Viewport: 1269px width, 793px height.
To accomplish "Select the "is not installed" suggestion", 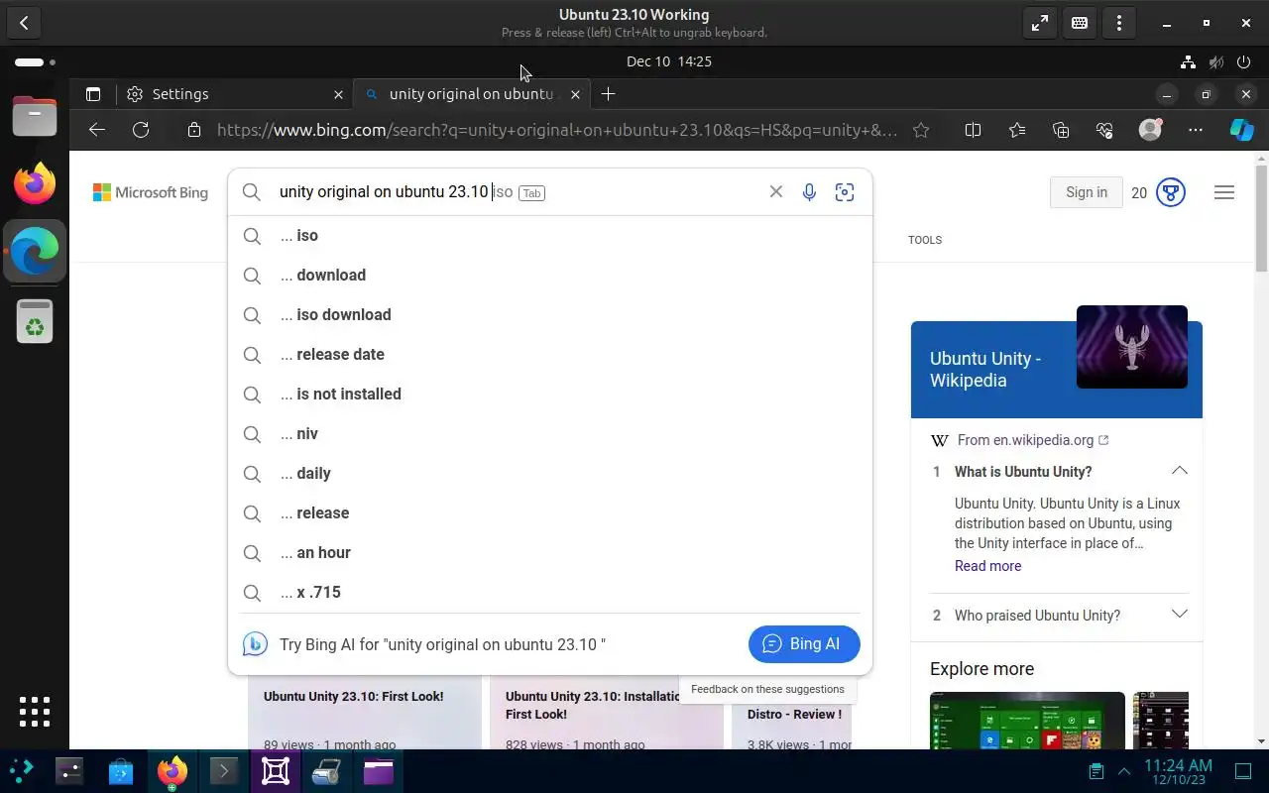I will coord(550,395).
